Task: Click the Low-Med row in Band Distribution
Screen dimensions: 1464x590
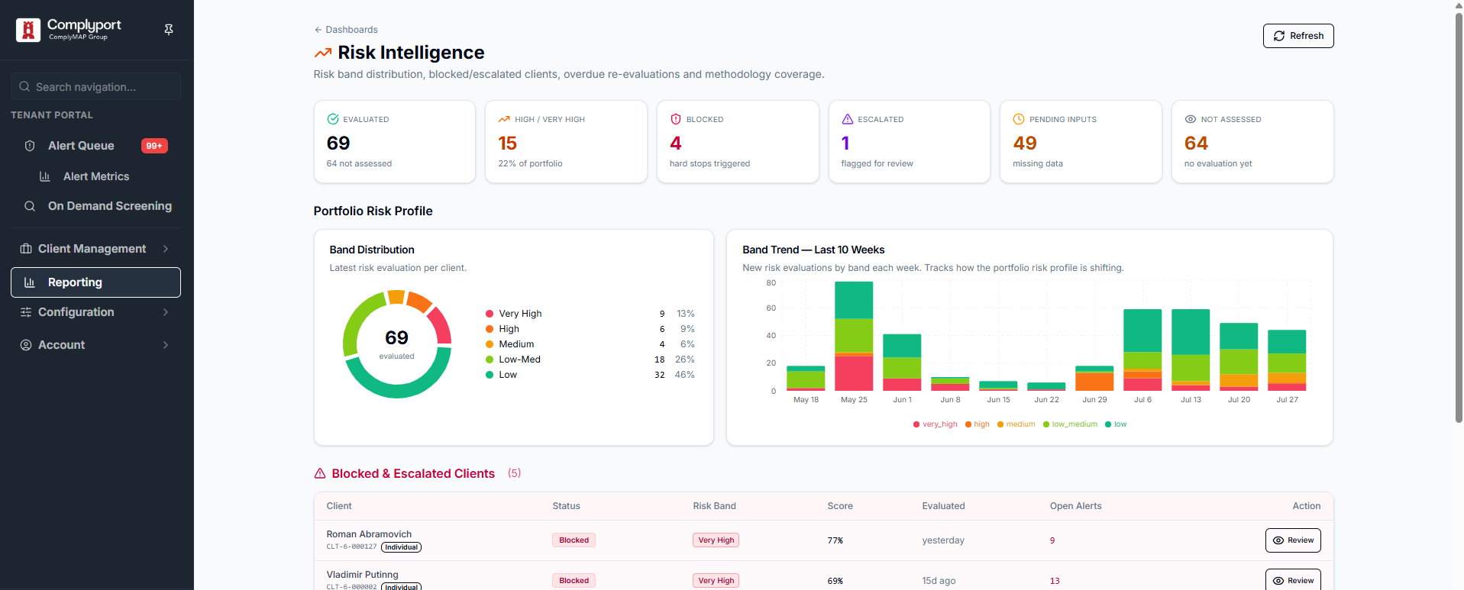Action: pos(590,359)
